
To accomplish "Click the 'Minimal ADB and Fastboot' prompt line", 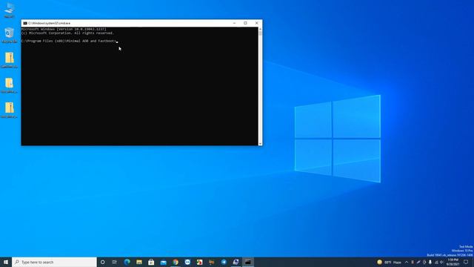I will pyautogui.click(x=69, y=41).
